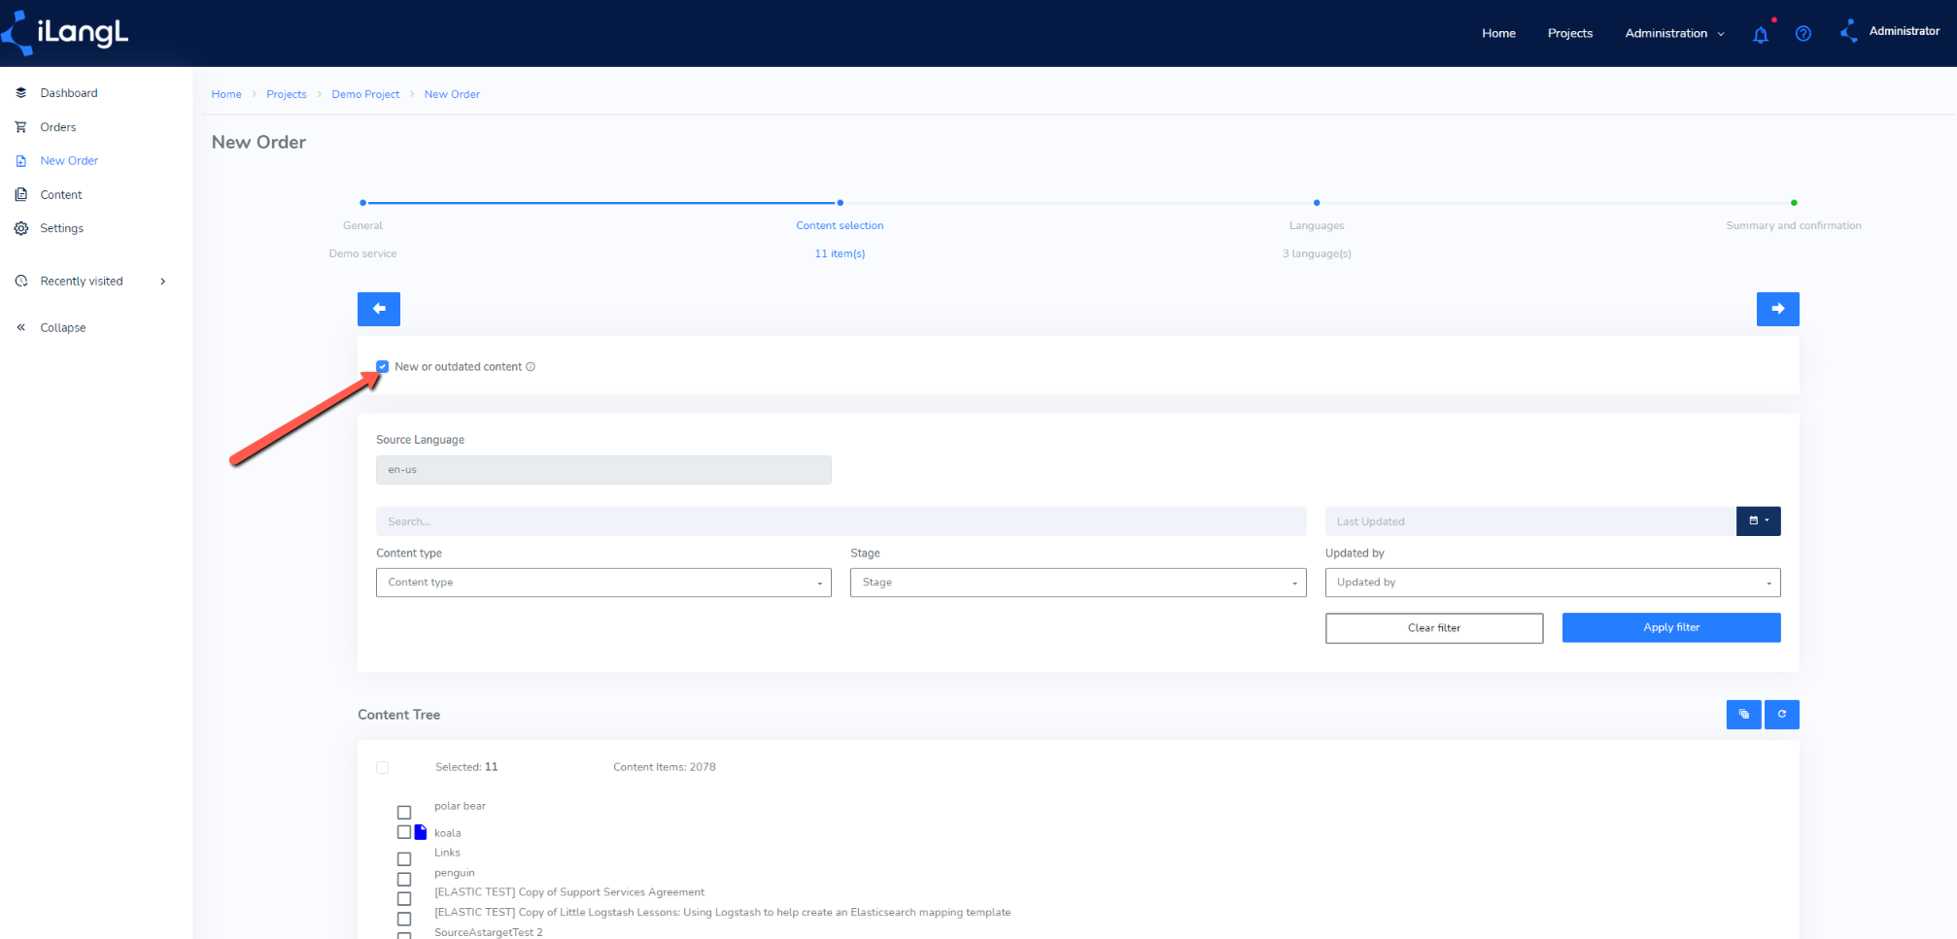Screen dimensions: 1957x939
Task: Click the Collapse double-chevron icon
Action: click(x=21, y=327)
